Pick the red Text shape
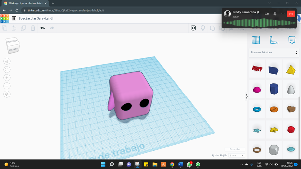The height and width of the screenshot is (169, 301). click(257, 69)
